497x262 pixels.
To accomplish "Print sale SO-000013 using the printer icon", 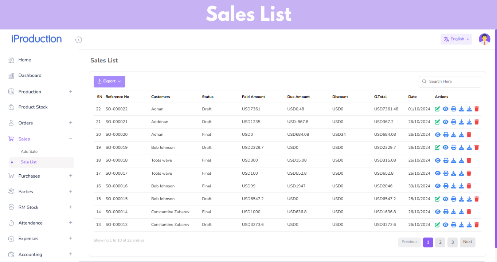I will (453, 225).
